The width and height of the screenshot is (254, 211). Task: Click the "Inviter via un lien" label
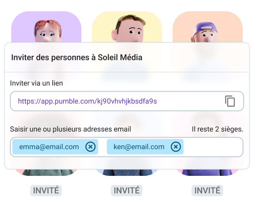tap(36, 83)
